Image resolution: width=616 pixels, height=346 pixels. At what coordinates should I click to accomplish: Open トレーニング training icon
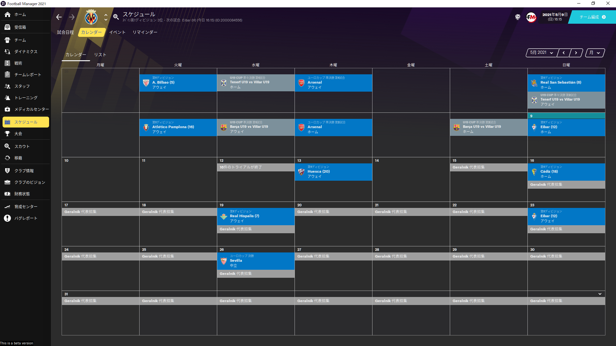point(7,98)
